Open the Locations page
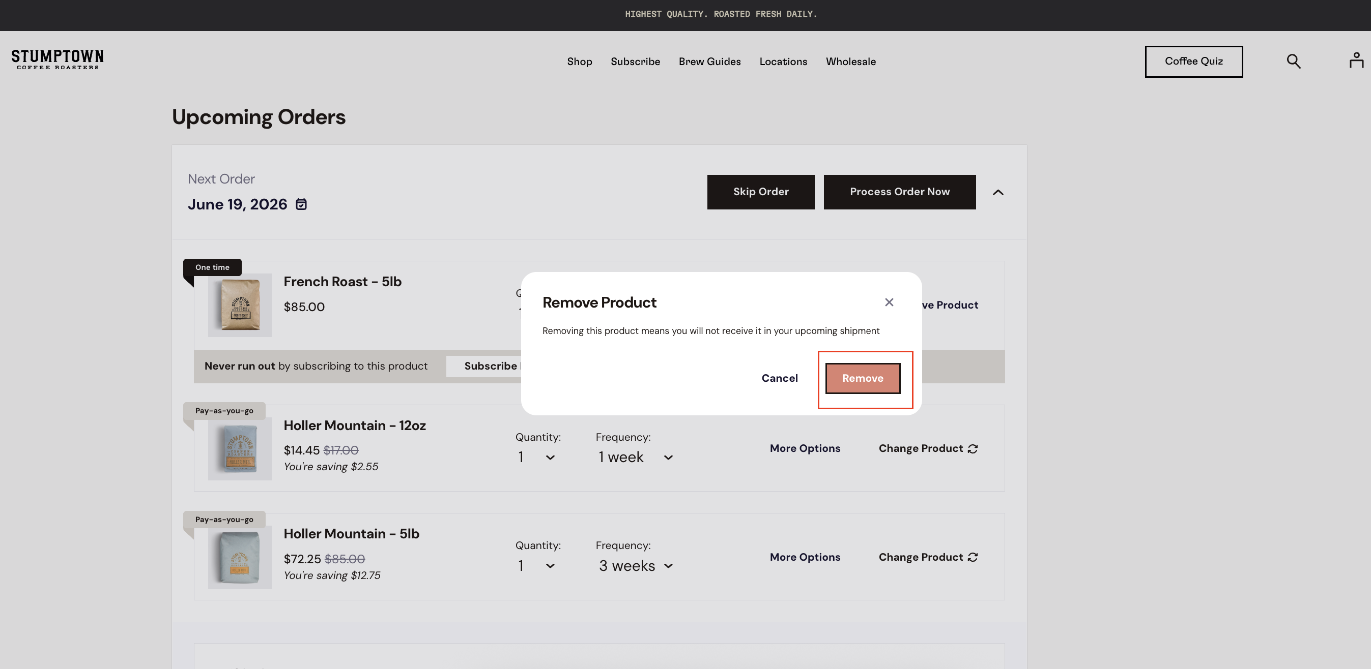1371x669 pixels. click(783, 62)
